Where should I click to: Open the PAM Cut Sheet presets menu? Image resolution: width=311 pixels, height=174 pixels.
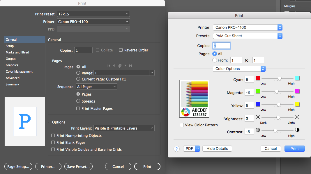click(x=247, y=36)
